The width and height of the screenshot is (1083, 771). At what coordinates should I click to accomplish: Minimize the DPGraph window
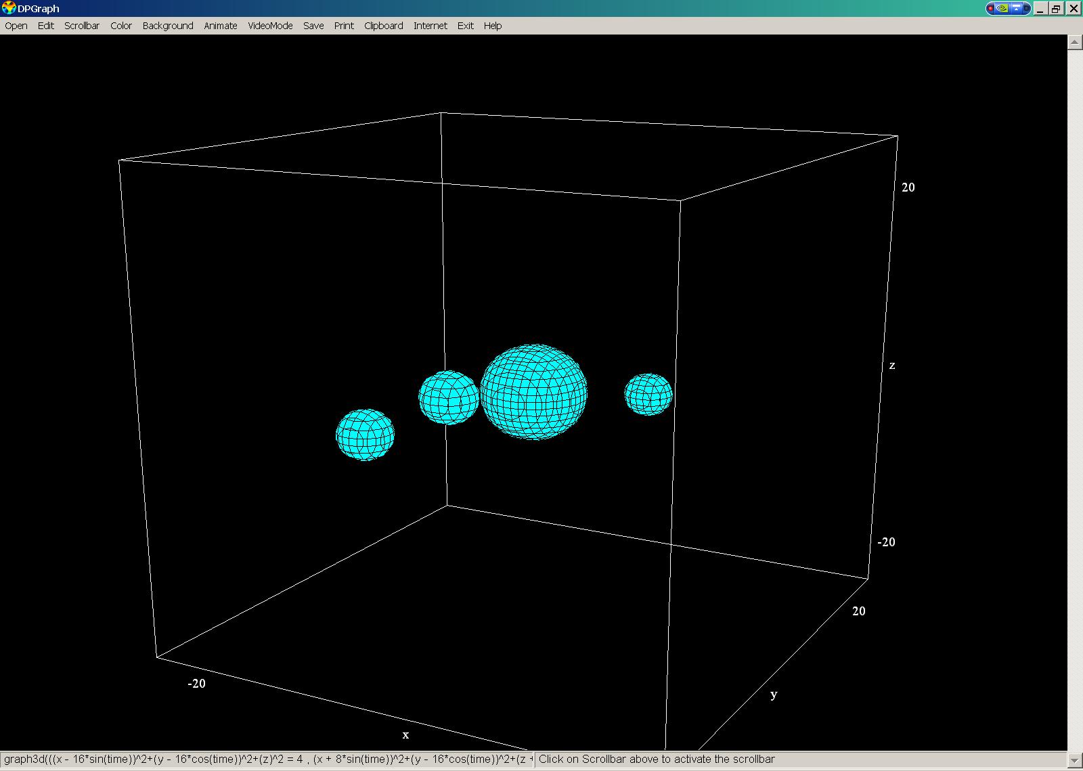point(1040,9)
